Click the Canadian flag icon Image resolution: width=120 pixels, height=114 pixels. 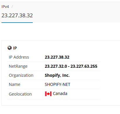pyautogui.click(x=48, y=94)
